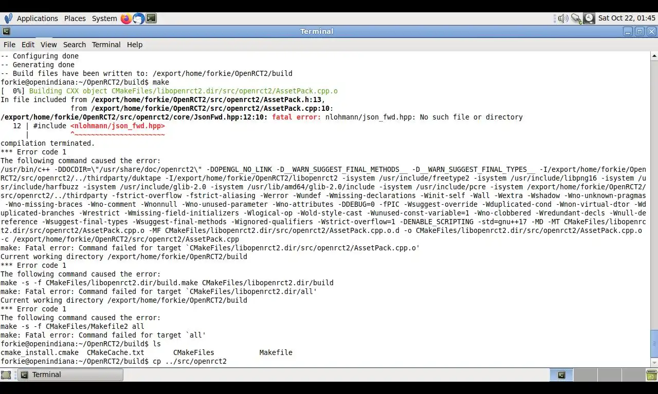This screenshot has height=394, width=658.
Task: Click the 'Building CXX object' green line
Action: [x=184, y=91]
